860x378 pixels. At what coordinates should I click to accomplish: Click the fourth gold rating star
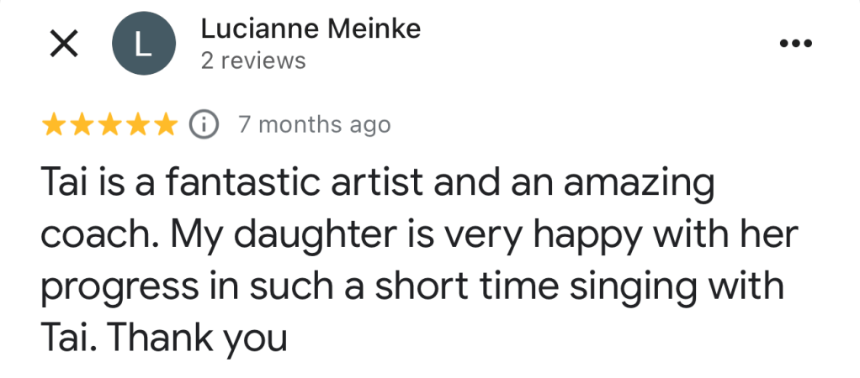coord(138,125)
